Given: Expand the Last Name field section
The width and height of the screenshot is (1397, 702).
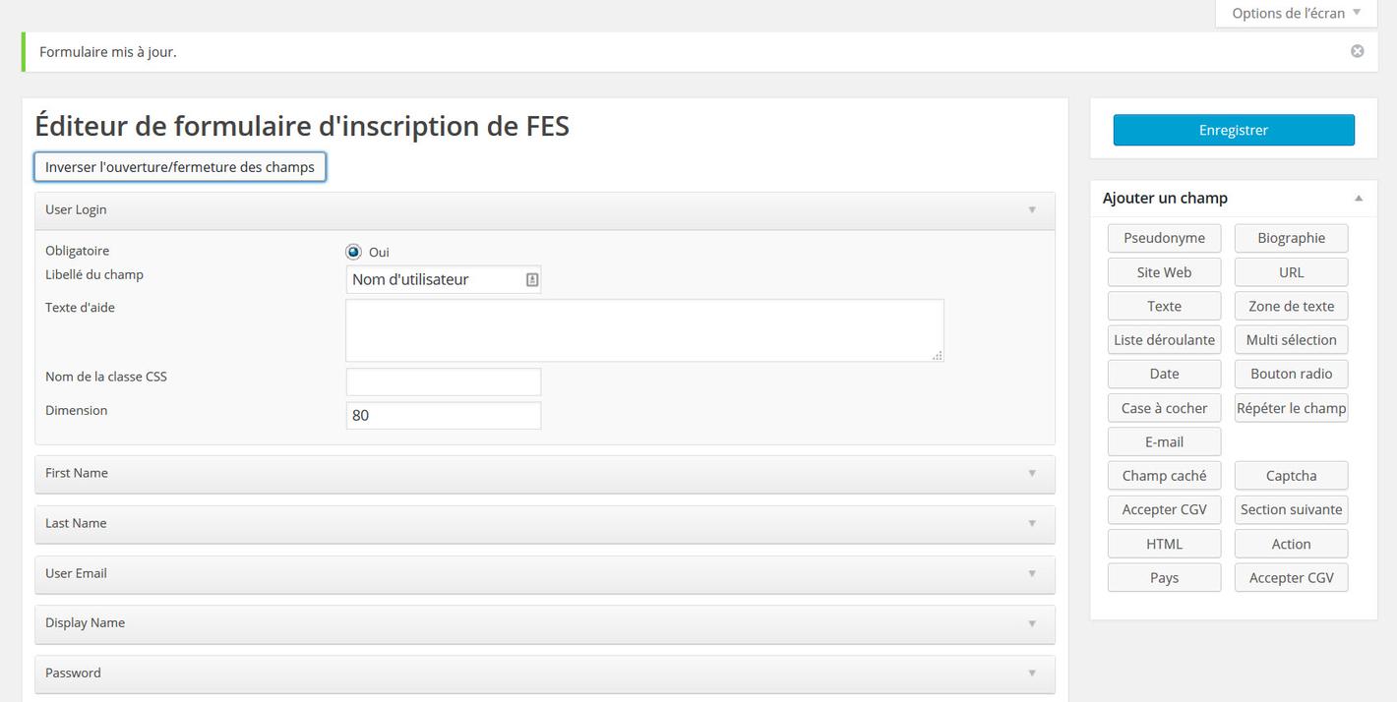Looking at the screenshot, I should click(1032, 523).
